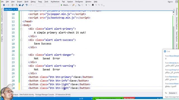Viewport: 179px width, 100px height.
Task: Click the btn-primary button code on line 27
Action: point(61,77)
